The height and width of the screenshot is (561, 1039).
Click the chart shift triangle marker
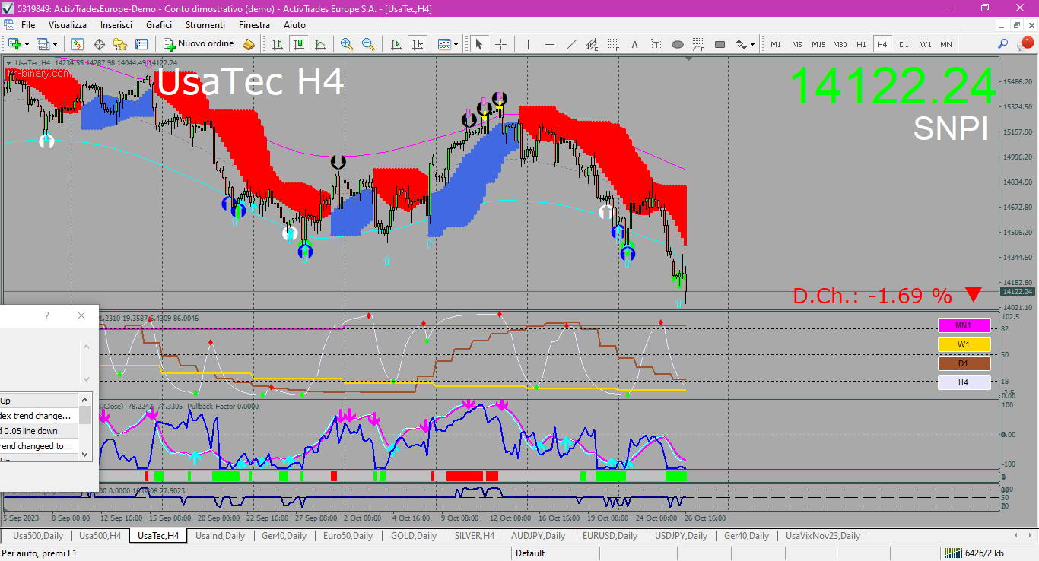[x=689, y=58]
